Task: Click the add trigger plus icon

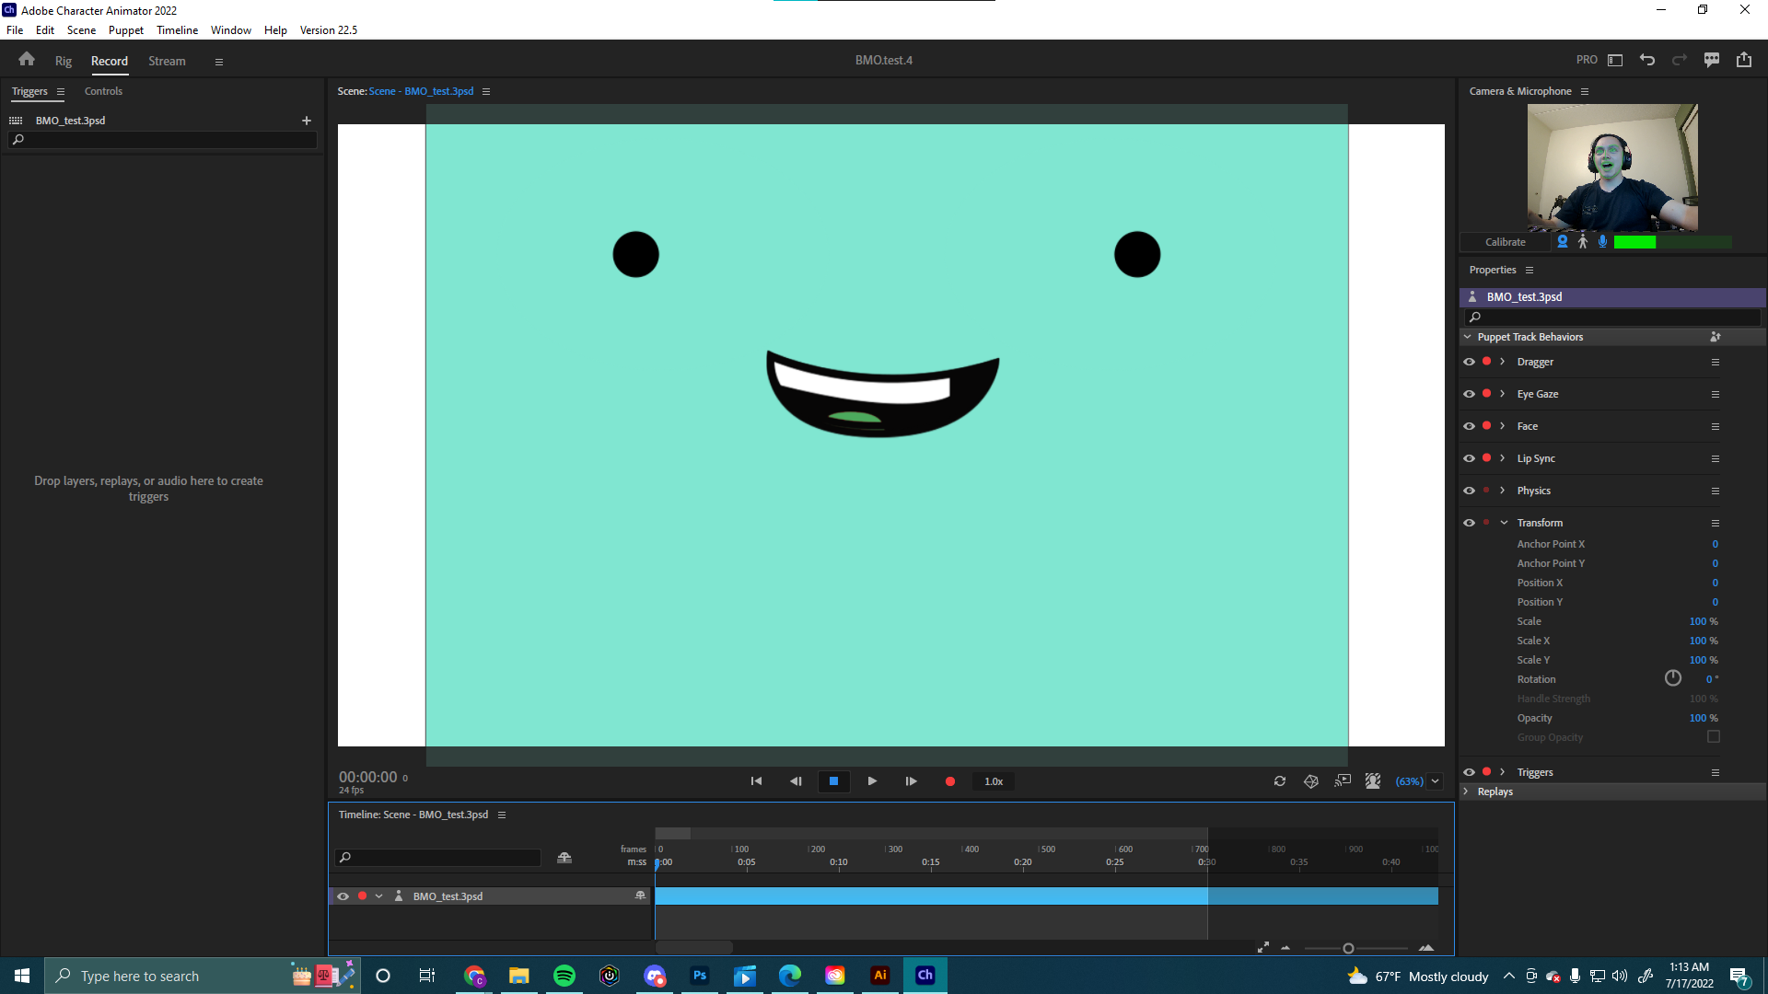Action: 306,120
